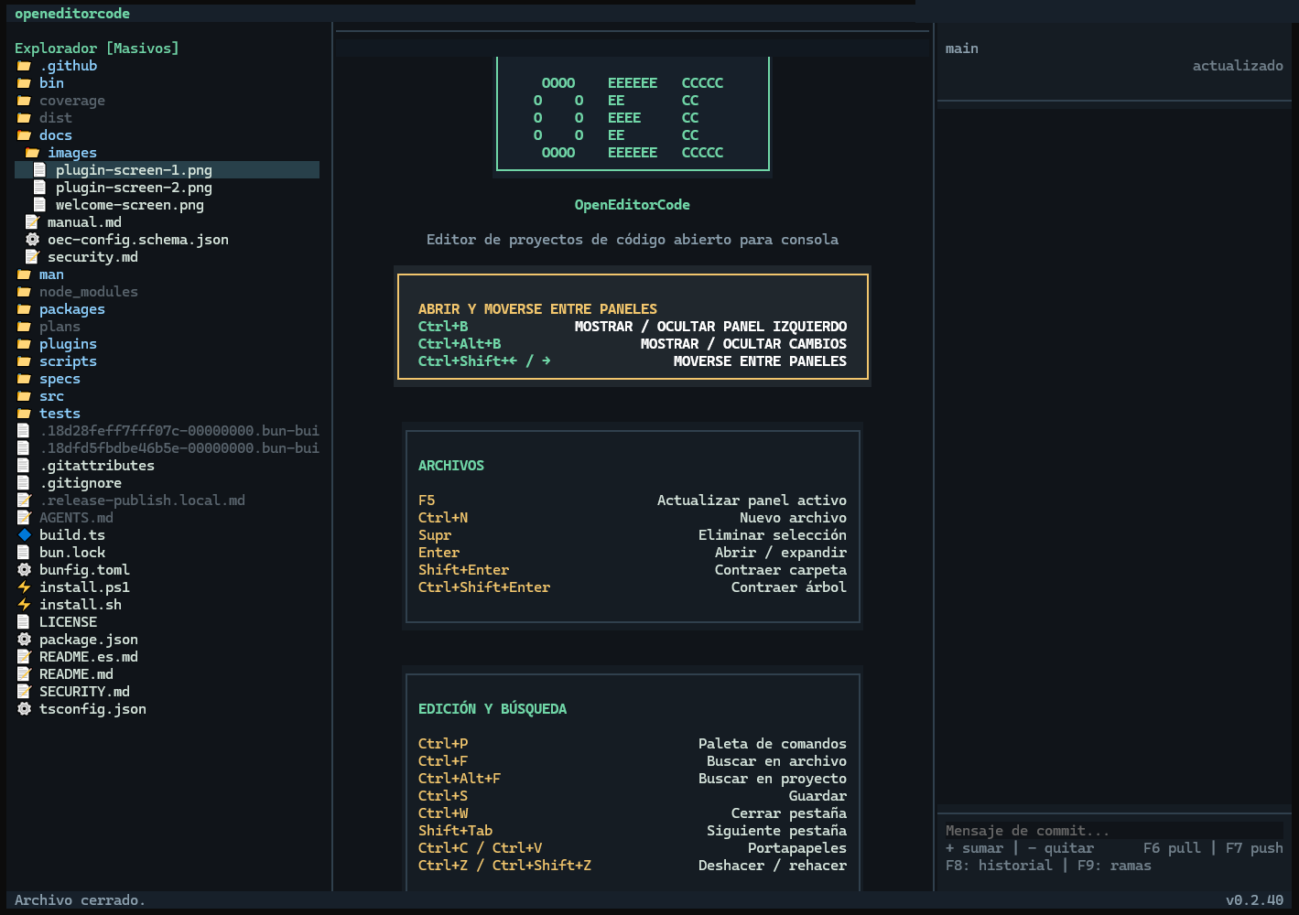Click the lightning icon beside install.sh
This screenshot has height=915, width=1299.
point(24,605)
